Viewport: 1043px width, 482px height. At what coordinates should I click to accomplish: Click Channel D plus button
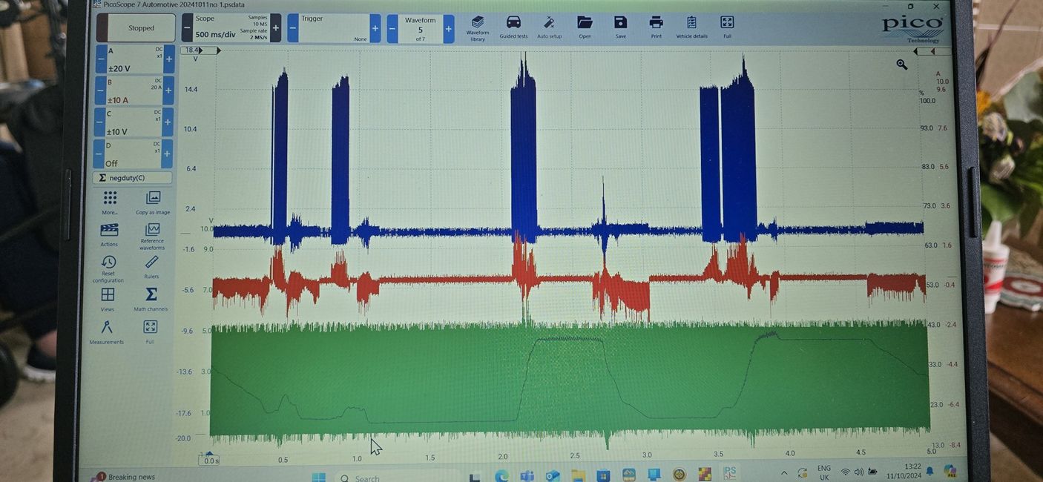[x=167, y=153]
